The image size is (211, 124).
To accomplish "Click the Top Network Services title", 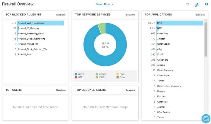I will [93, 14].
